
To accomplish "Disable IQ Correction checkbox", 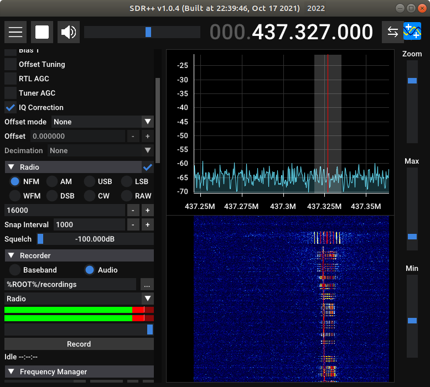I will click(x=11, y=107).
